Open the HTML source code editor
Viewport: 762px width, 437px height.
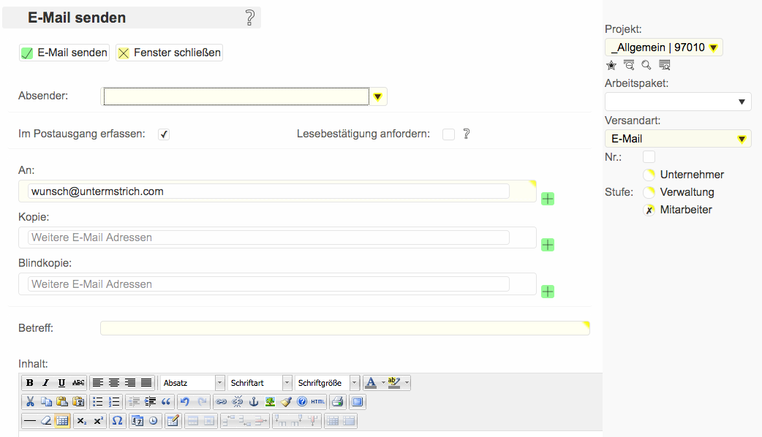pyautogui.click(x=318, y=401)
